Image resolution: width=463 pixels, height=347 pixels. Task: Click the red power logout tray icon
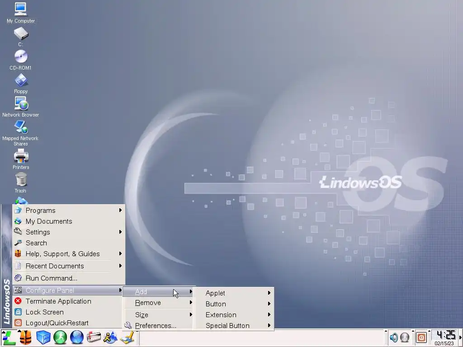[x=421, y=337]
